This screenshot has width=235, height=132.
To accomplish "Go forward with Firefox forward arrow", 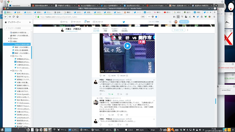I will point(10,17).
